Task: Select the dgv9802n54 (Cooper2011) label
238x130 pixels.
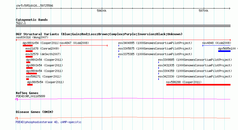Action: pos(44,60)
